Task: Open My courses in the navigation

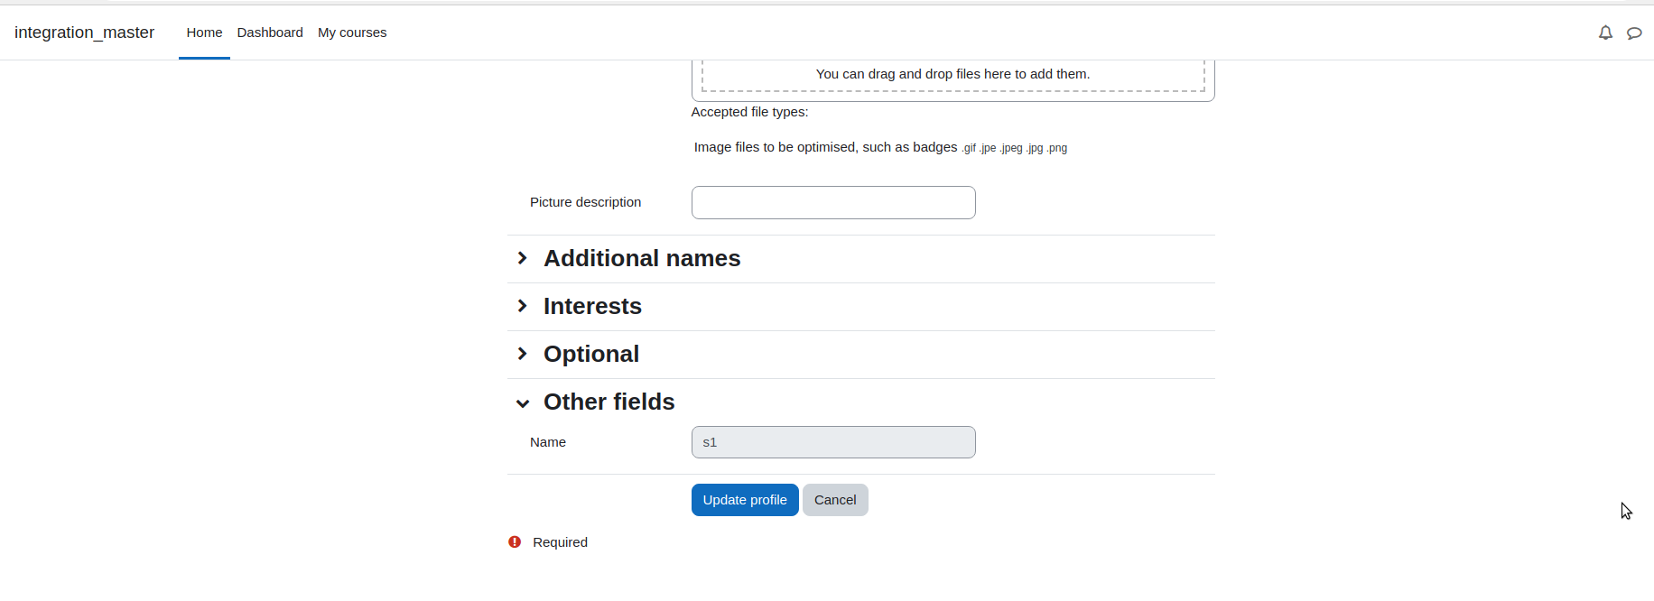Action: (x=352, y=32)
